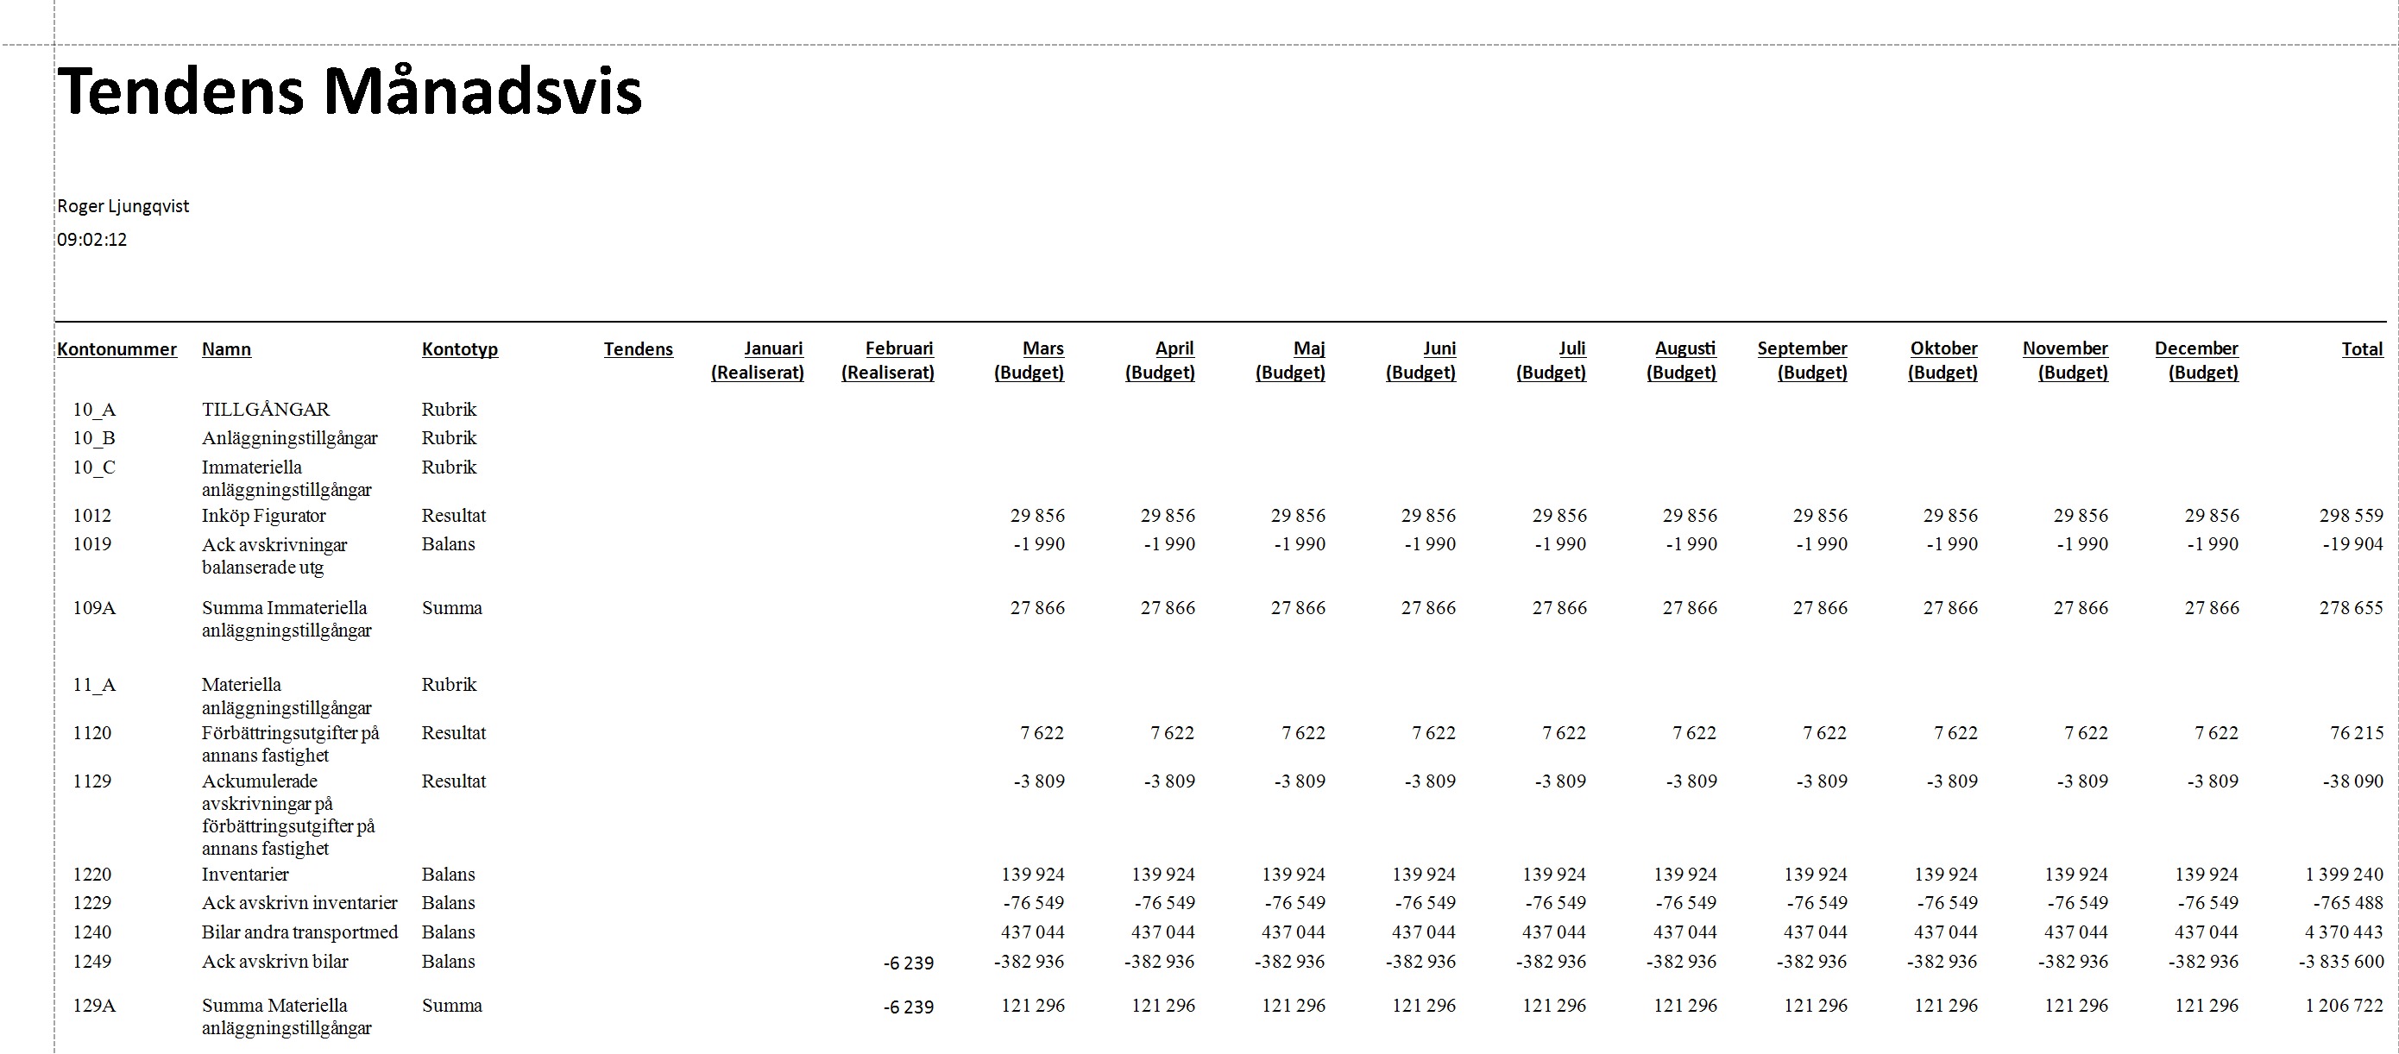Viewport: 2399px width, 1054px height.
Task: Select the Februari (Realiserat) column header
Action: [887, 360]
